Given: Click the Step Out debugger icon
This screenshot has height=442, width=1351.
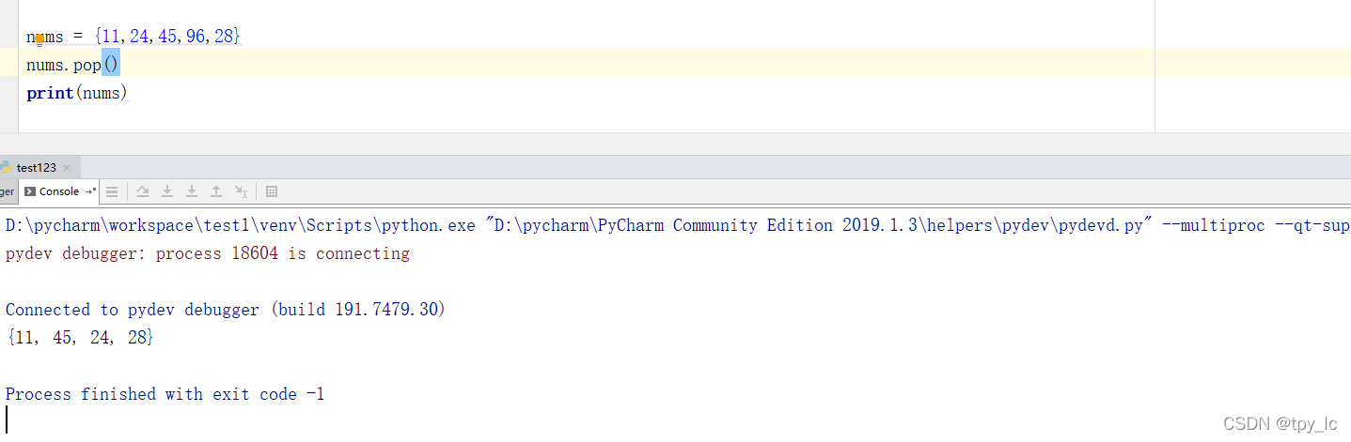Looking at the screenshot, I should (216, 191).
